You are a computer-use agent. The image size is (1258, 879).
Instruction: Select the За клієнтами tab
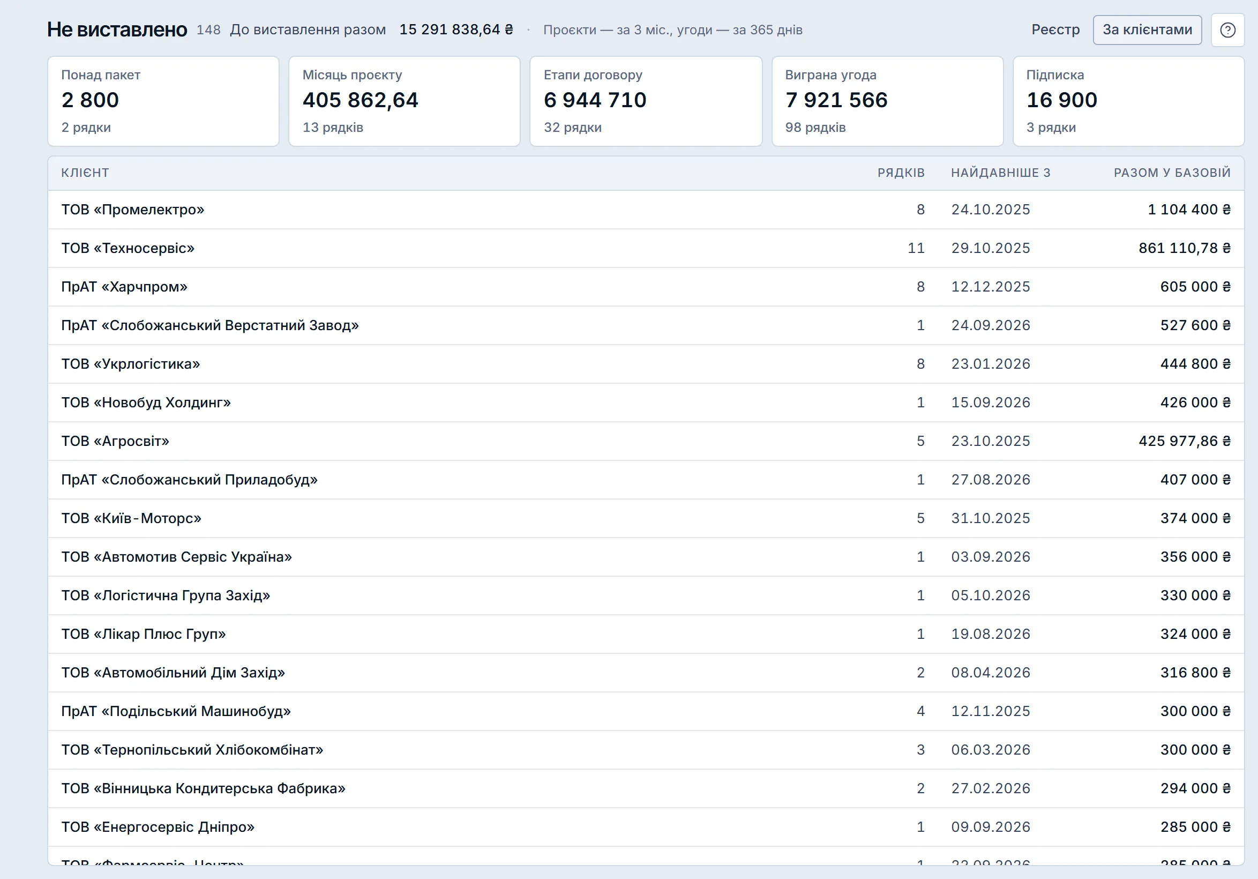tap(1147, 29)
